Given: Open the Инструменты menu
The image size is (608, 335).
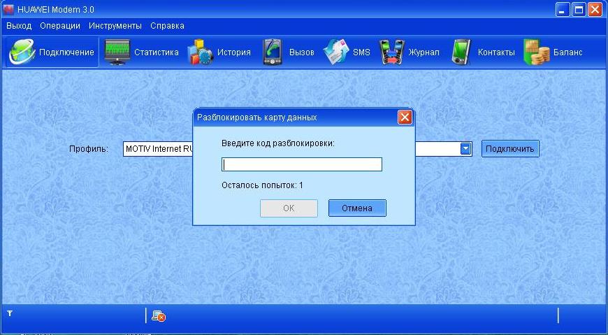Looking at the screenshot, I should point(115,26).
